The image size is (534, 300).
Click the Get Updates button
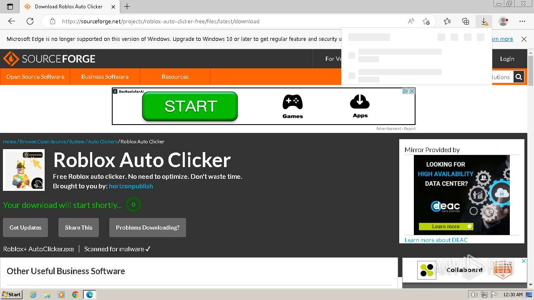[25, 227]
